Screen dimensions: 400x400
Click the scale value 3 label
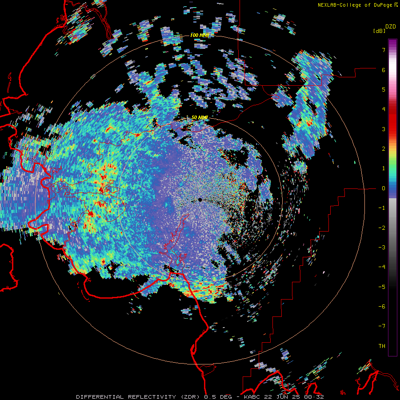tap(384, 129)
